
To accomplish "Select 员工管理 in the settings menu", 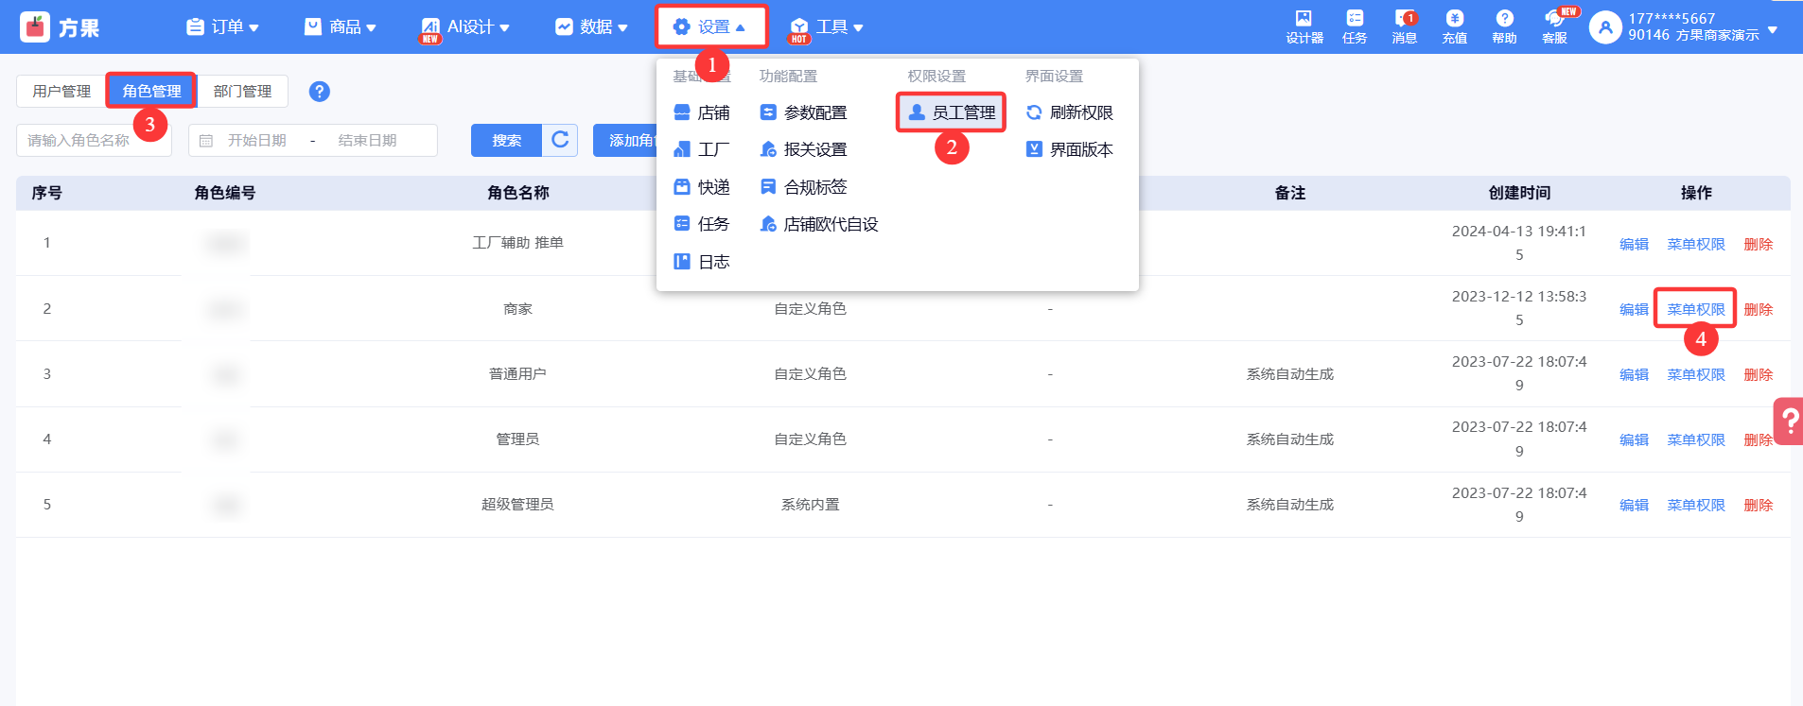I will pos(952,112).
